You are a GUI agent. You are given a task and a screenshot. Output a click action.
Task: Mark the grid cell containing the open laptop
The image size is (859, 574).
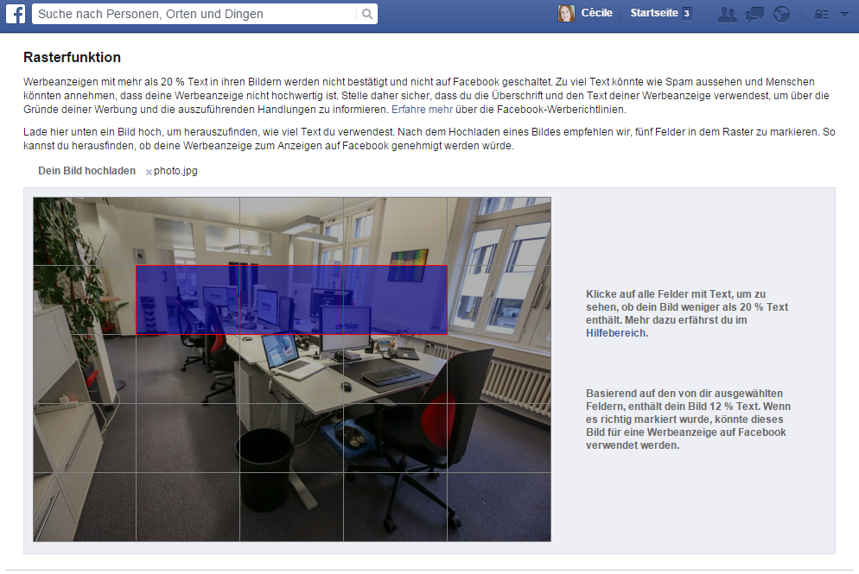291,369
